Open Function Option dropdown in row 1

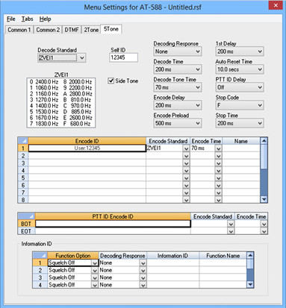click(95, 263)
